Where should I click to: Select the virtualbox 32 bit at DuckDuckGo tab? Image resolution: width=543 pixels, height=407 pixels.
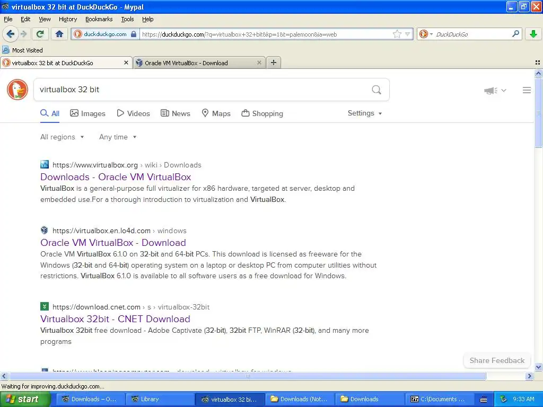(66, 63)
